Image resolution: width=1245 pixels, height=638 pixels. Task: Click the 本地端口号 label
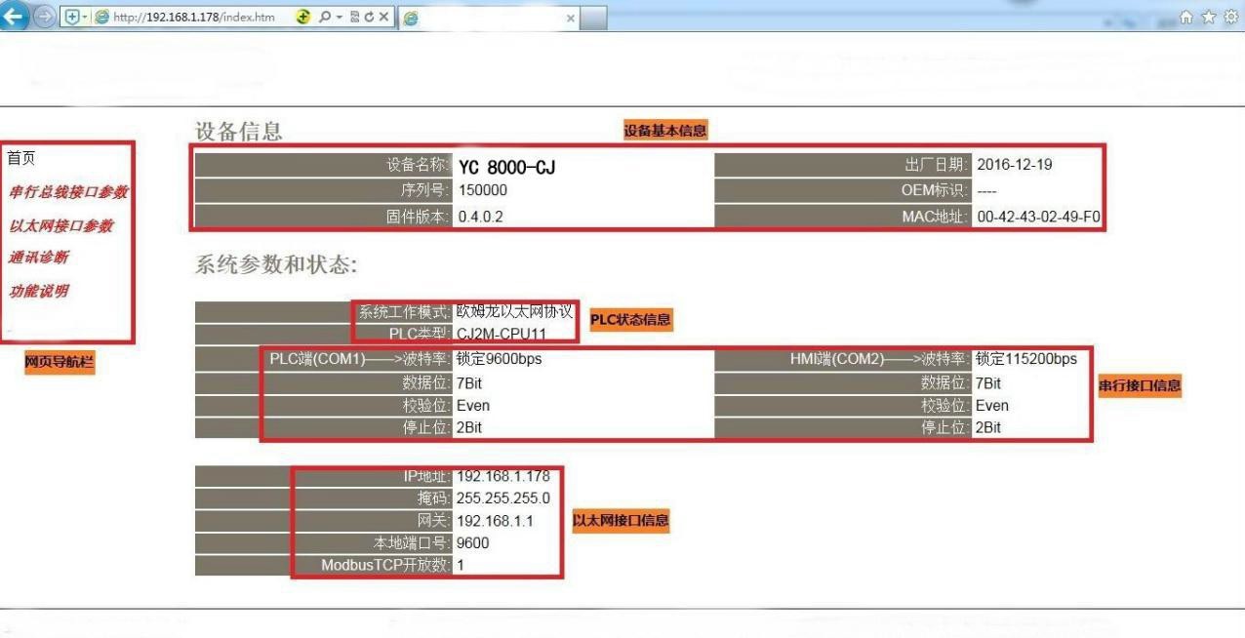click(412, 543)
